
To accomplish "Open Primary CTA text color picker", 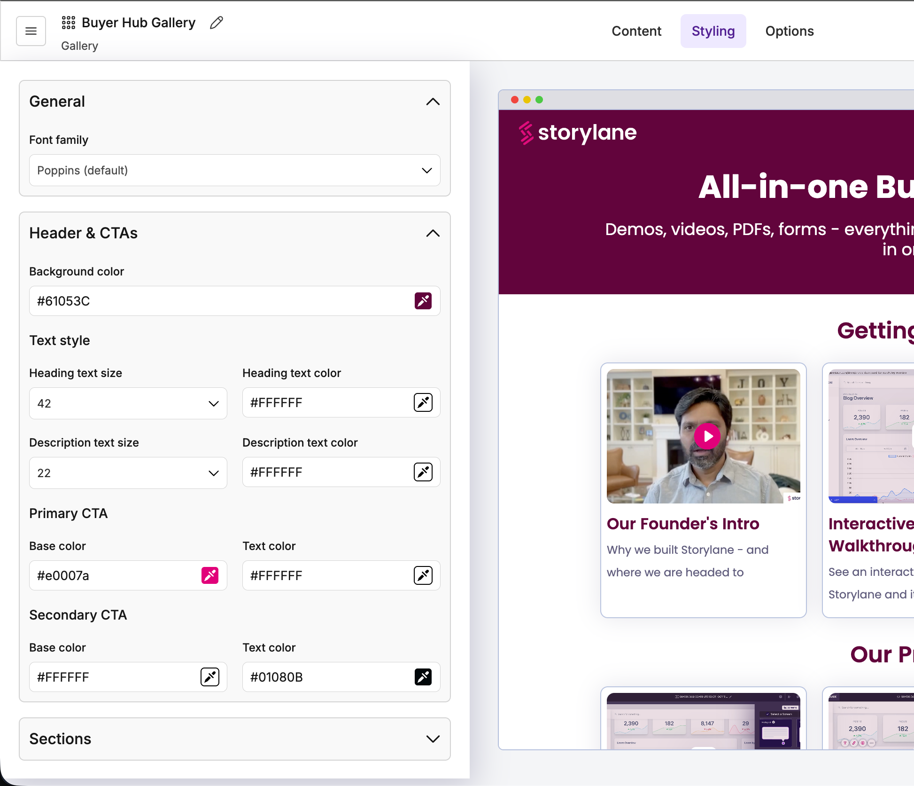I will (423, 575).
